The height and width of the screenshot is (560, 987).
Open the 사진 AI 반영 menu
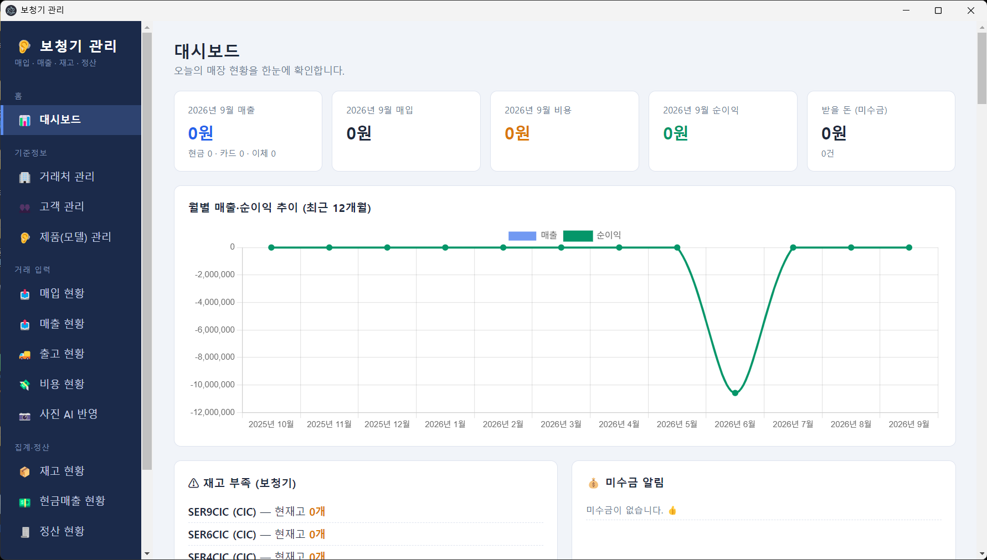[71, 414]
